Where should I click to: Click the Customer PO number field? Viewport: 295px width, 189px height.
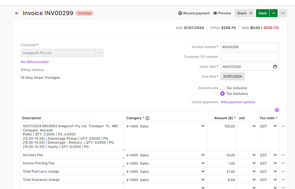pyautogui.click(x=250, y=57)
